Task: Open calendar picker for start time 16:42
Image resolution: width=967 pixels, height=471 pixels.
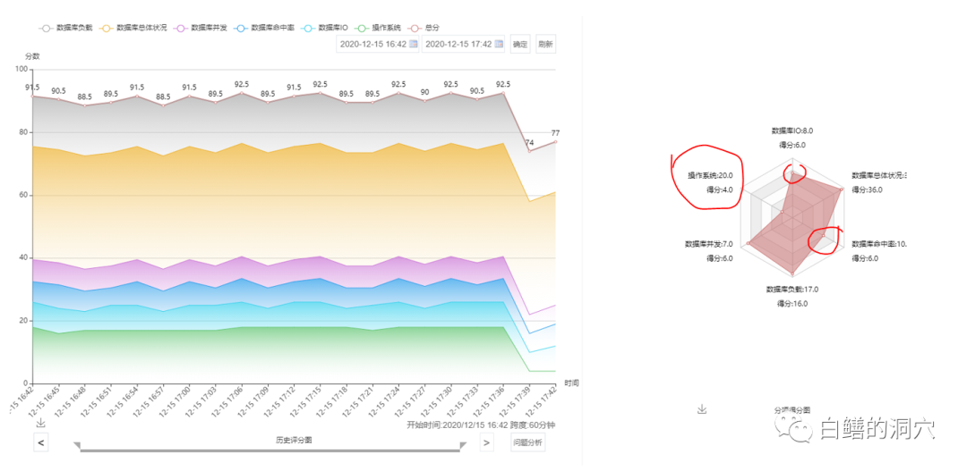Action: coord(413,44)
